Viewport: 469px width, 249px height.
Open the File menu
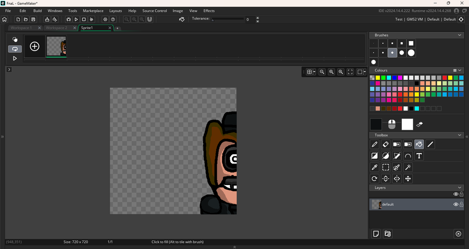click(8, 11)
